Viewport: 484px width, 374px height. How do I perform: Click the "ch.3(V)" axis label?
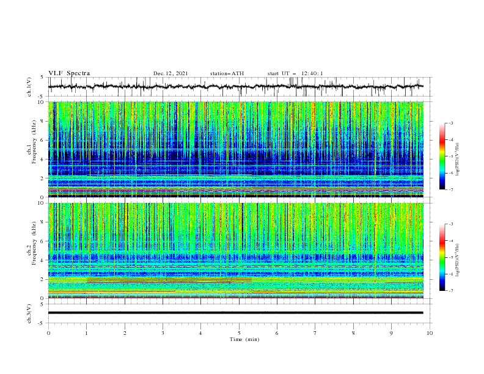tap(29, 313)
